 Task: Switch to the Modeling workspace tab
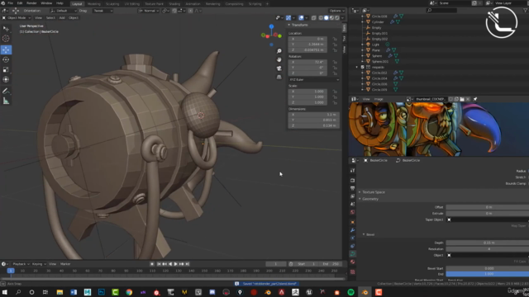(x=93, y=3)
